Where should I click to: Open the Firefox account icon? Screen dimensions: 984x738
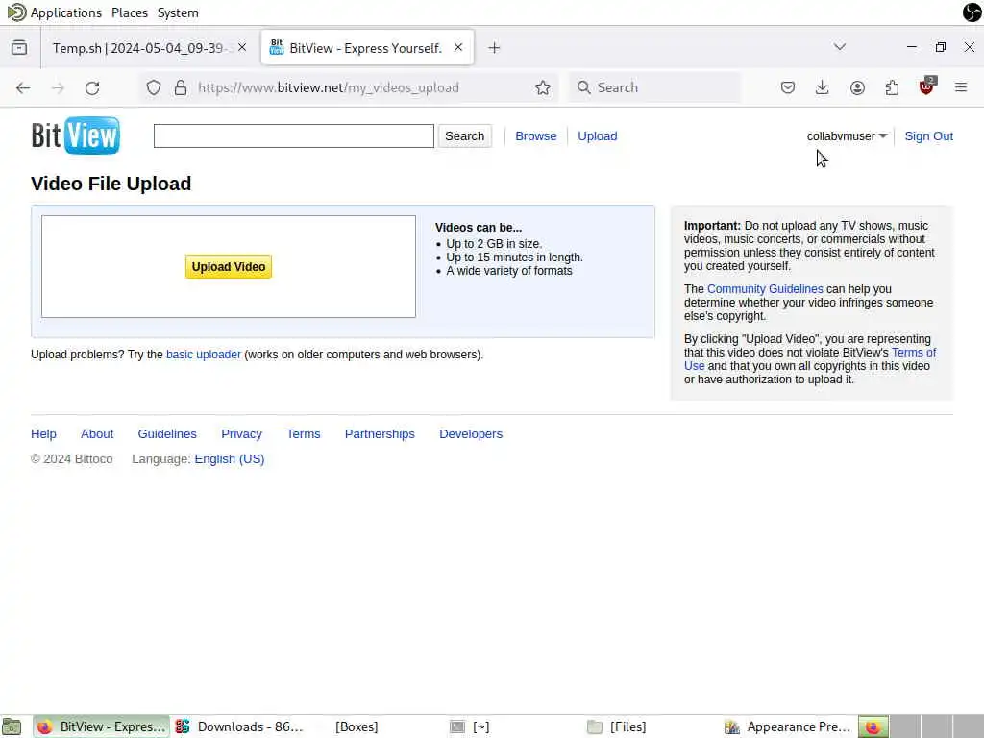pyautogui.click(x=857, y=87)
